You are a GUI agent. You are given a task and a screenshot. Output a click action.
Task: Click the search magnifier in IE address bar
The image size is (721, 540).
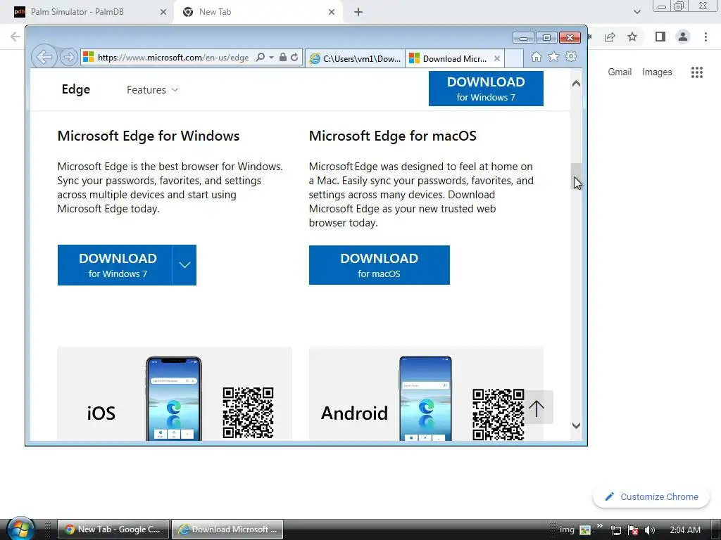click(x=261, y=58)
